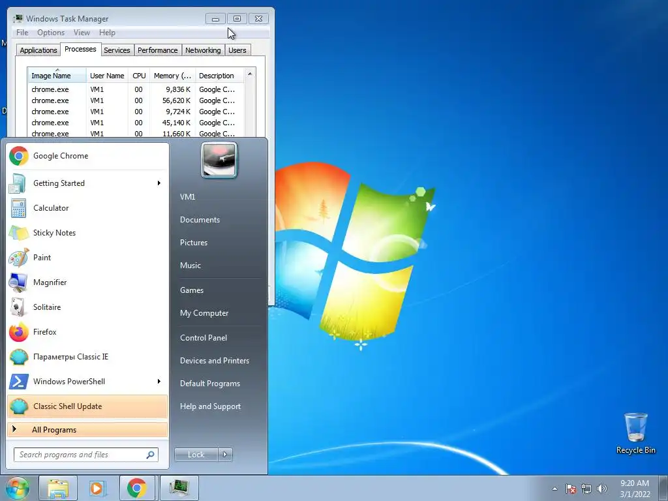The height and width of the screenshot is (501, 668).
Task: Click the Start orb button
Action: tap(18, 488)
